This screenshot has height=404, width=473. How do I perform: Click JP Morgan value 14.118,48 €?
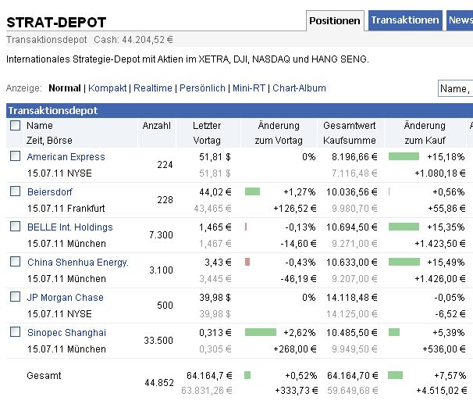(x=352, y=298)
